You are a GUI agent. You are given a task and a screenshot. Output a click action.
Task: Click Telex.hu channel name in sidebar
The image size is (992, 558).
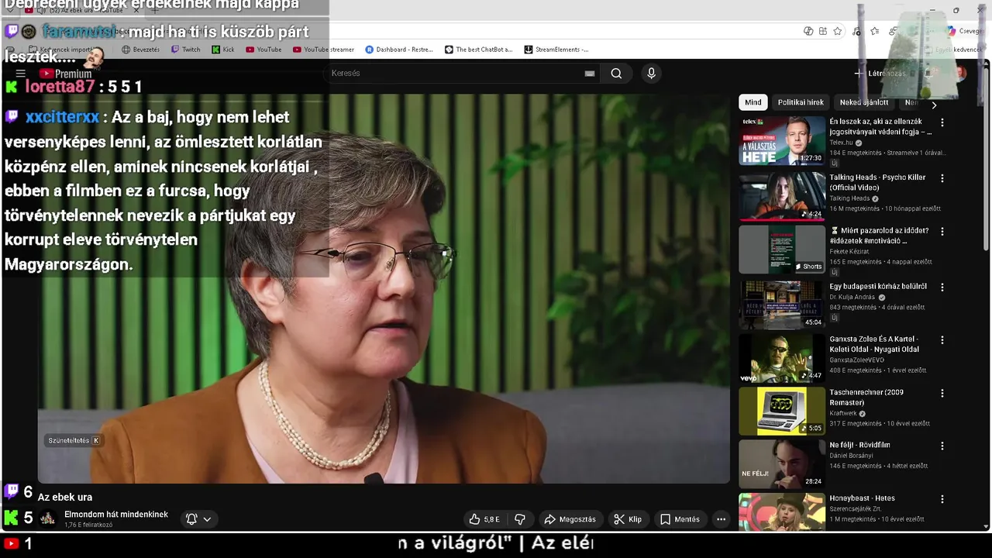[x=841, y=143]
